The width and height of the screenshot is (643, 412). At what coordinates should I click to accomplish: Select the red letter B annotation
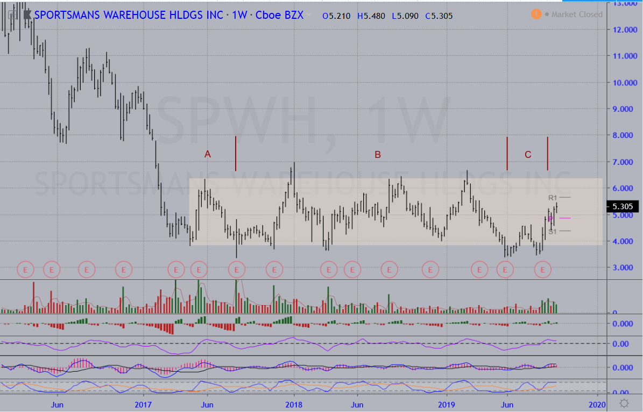tap(378, 155)
